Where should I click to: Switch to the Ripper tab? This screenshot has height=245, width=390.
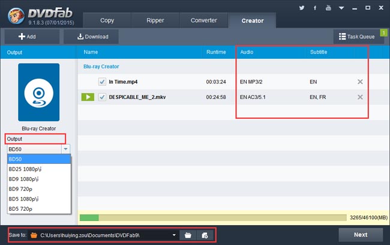(x=155, y=20)
